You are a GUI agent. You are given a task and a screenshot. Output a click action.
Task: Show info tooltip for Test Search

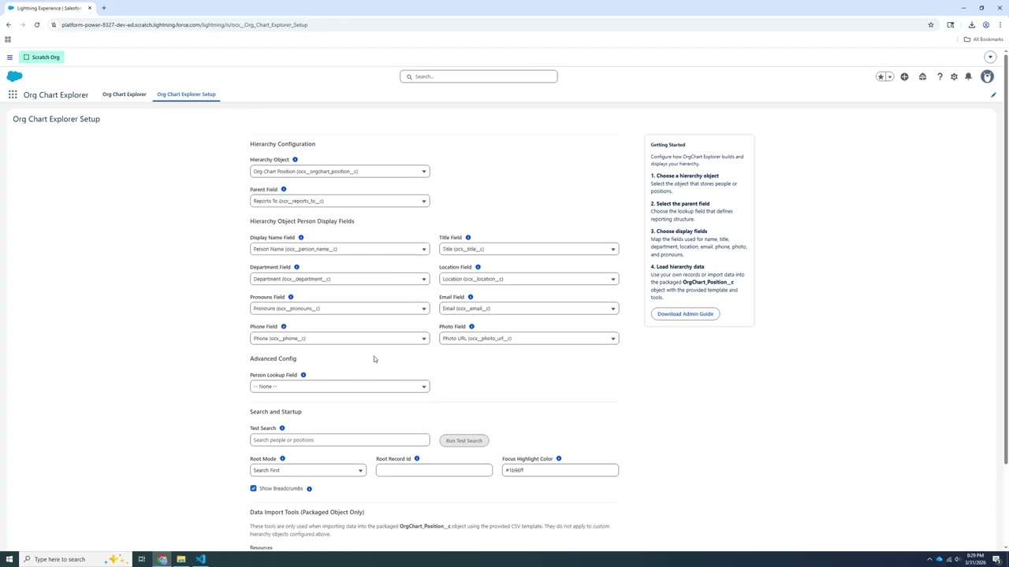(282, 428)
